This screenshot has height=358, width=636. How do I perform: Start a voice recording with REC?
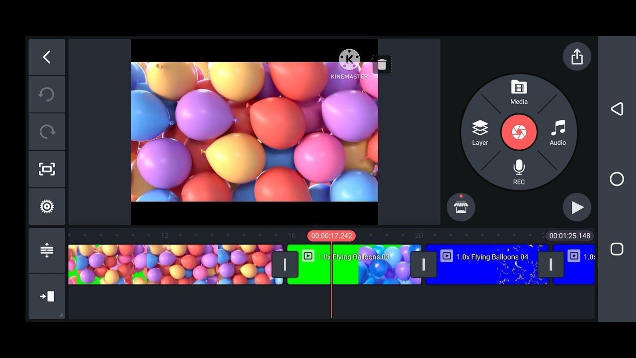click(519, 172)
